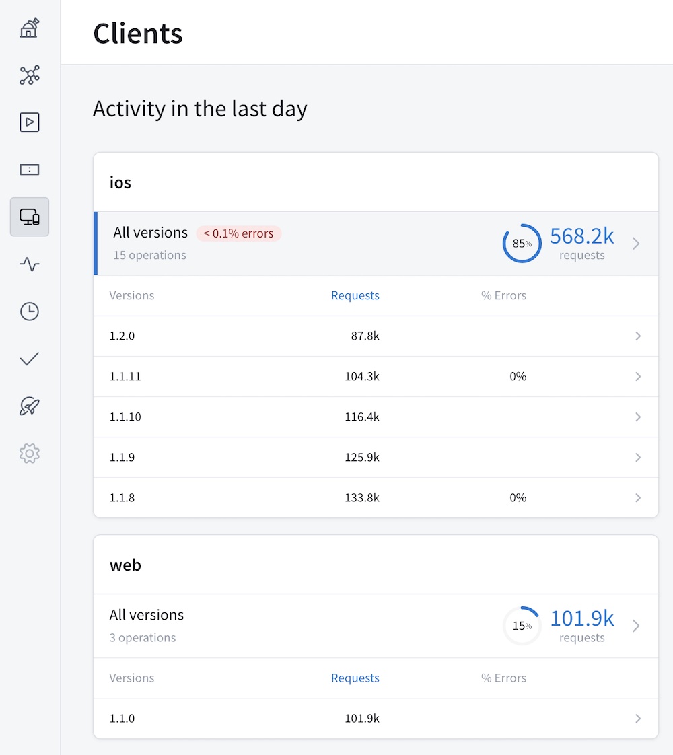
Task: Click the "< 0.1% errors" badge
Action: pos(239,233)
